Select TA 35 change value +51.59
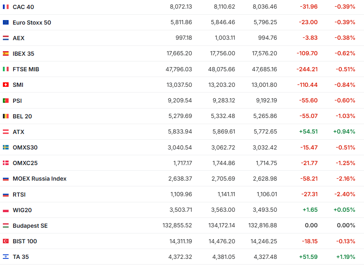 point(308,257)
